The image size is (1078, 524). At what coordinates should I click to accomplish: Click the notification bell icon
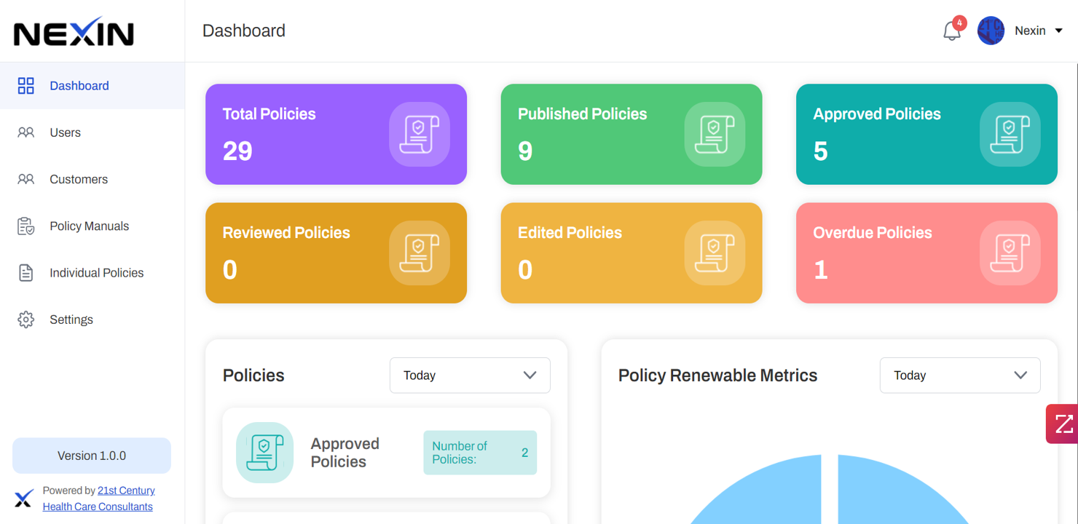[951, 31]
